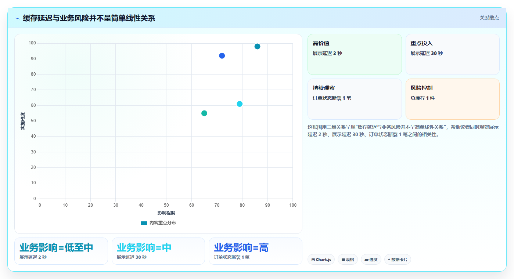Click the icon in the 进度 tag
This screenshot has width=514, height=279.
[x=366, y=260]
